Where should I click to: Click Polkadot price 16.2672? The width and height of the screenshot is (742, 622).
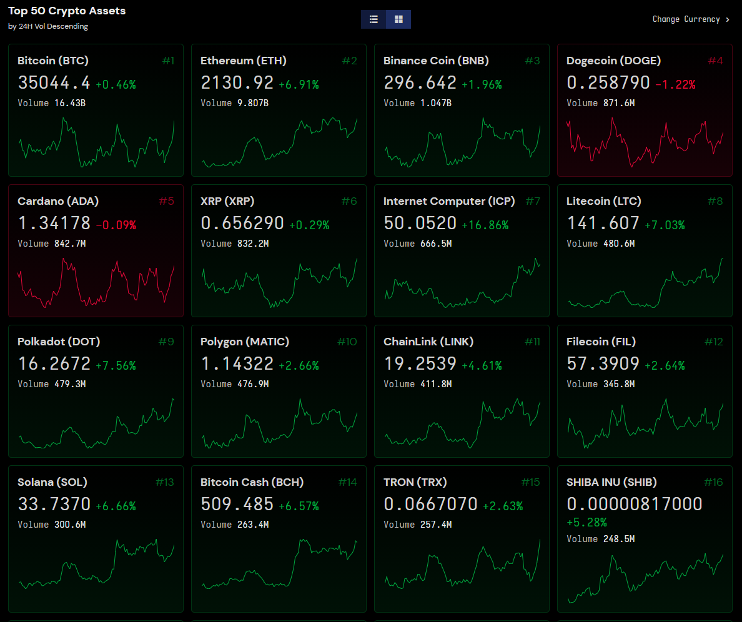(x=54, y=363)
